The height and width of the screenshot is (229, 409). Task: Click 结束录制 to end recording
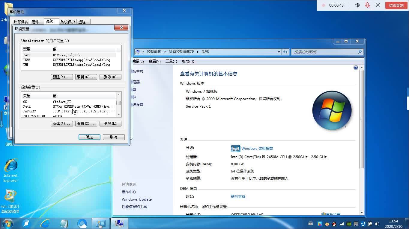[x=396, y=5]
